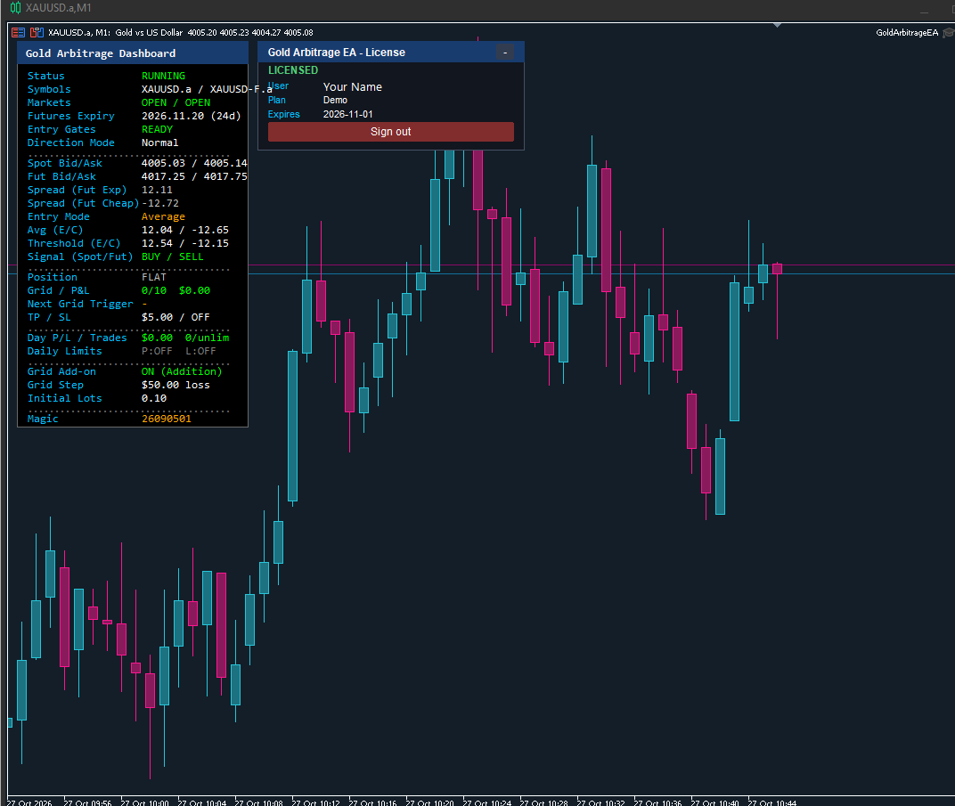Click the Daily Limits P:OFF L:OFF value
The height and width of the screenshot is (806, 955).
[x=178, y=351]
